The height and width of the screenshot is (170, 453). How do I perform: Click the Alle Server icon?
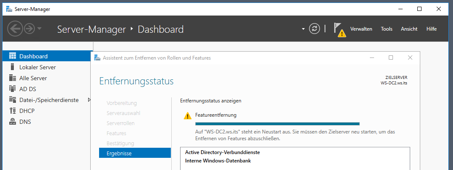tap(13, 78)
